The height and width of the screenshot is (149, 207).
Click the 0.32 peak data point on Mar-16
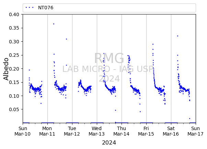point(177,36)
